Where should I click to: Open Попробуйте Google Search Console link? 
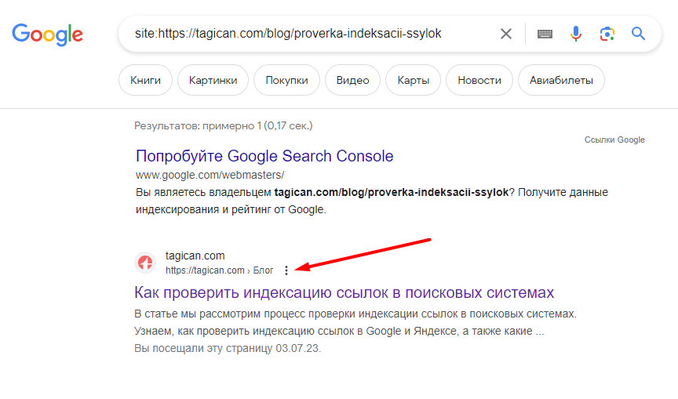tap(264, 155)
